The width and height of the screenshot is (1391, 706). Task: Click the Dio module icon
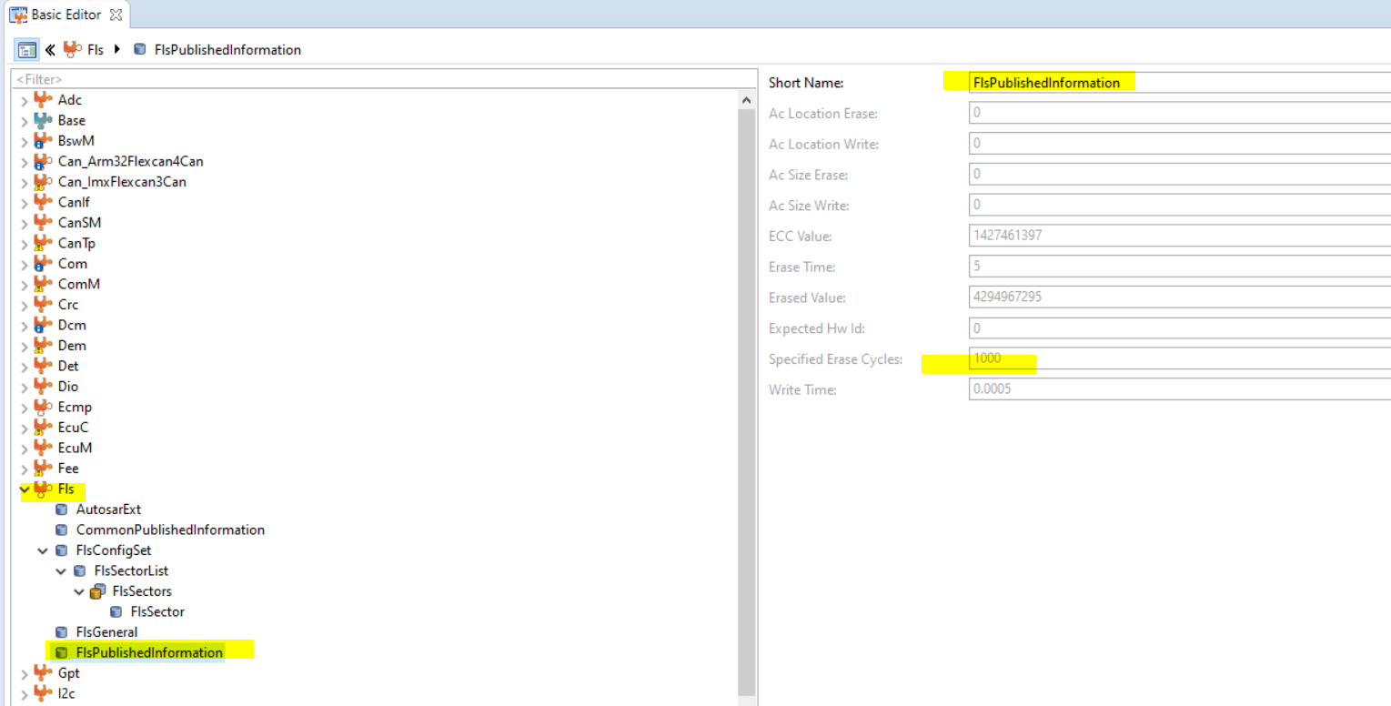click(x=42, y=386)
